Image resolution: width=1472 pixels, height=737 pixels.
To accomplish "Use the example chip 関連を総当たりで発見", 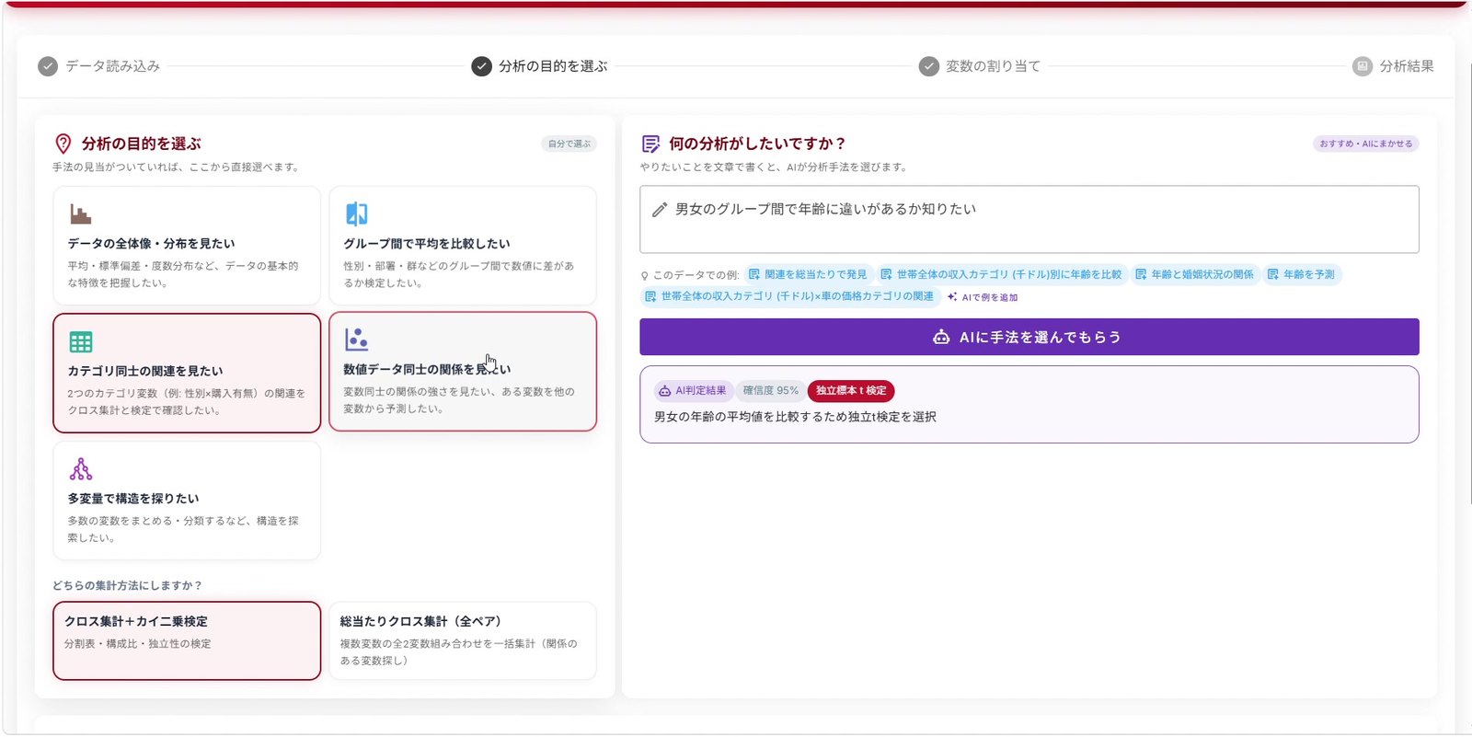I will pos(808,274).
